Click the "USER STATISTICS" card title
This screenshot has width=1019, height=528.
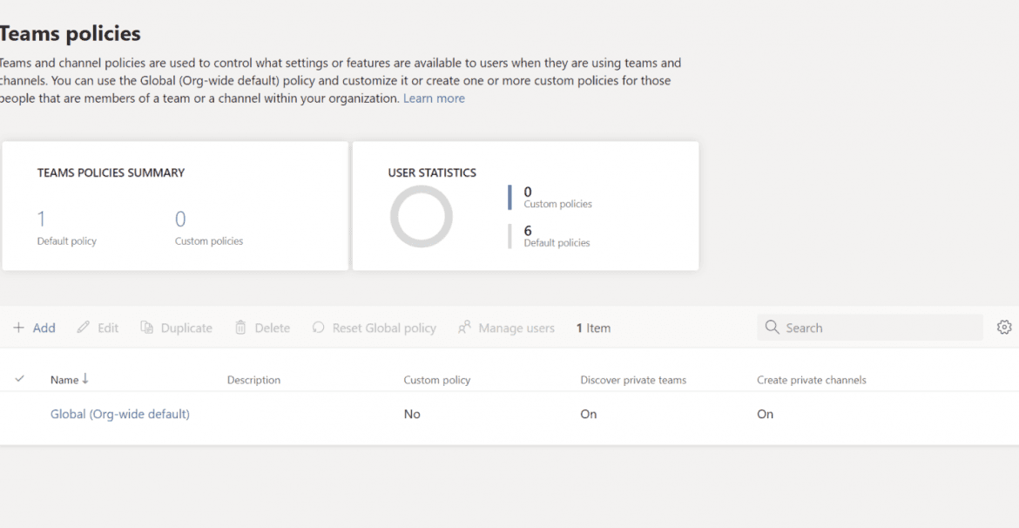click(432, 173)
